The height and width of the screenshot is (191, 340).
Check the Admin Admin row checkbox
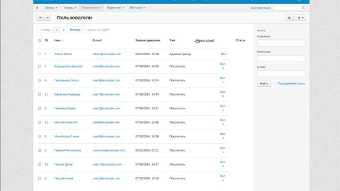click(x=39, y=54)
